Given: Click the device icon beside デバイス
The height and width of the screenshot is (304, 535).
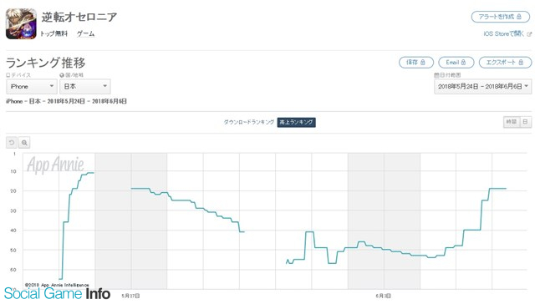Looking at the screenshot, I should point(8,75).
